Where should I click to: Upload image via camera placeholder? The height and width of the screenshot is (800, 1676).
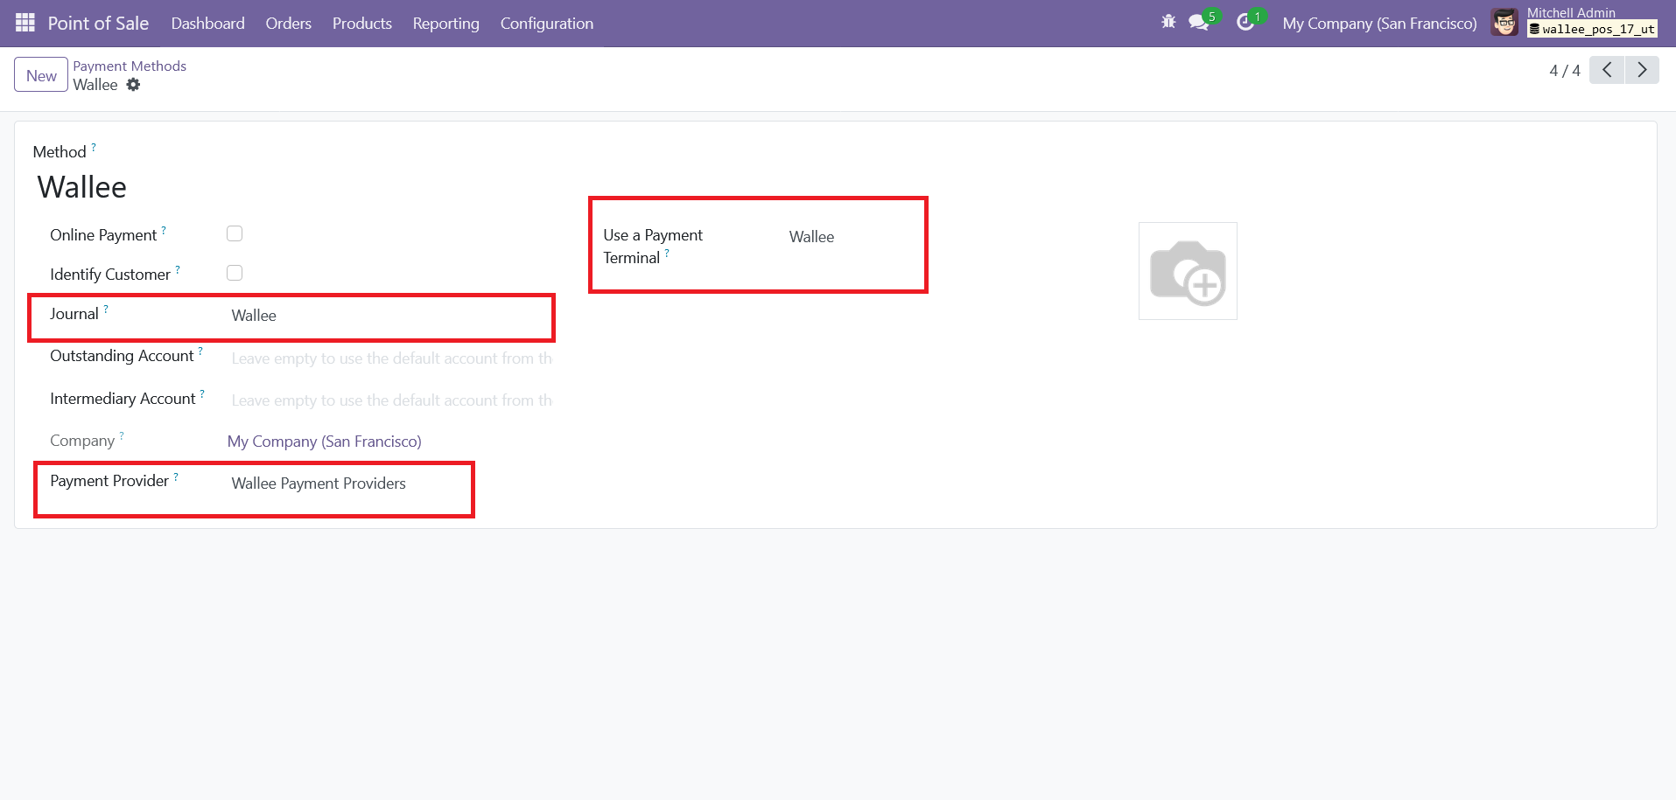tap(1187, 271)
